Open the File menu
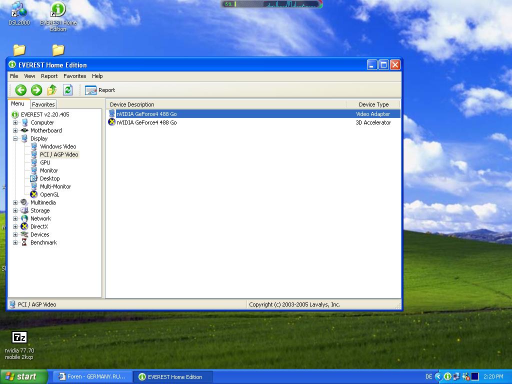The image size is (512, 384). [14, 76]
